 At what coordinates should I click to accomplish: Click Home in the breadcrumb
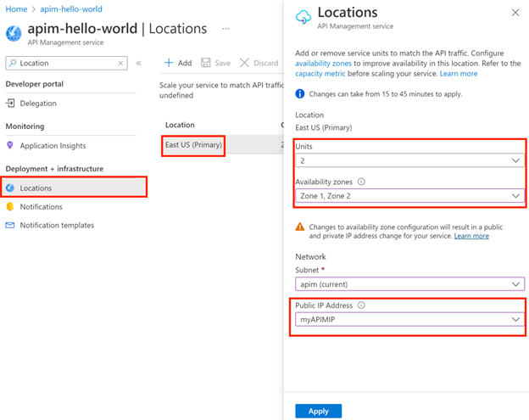16,9
